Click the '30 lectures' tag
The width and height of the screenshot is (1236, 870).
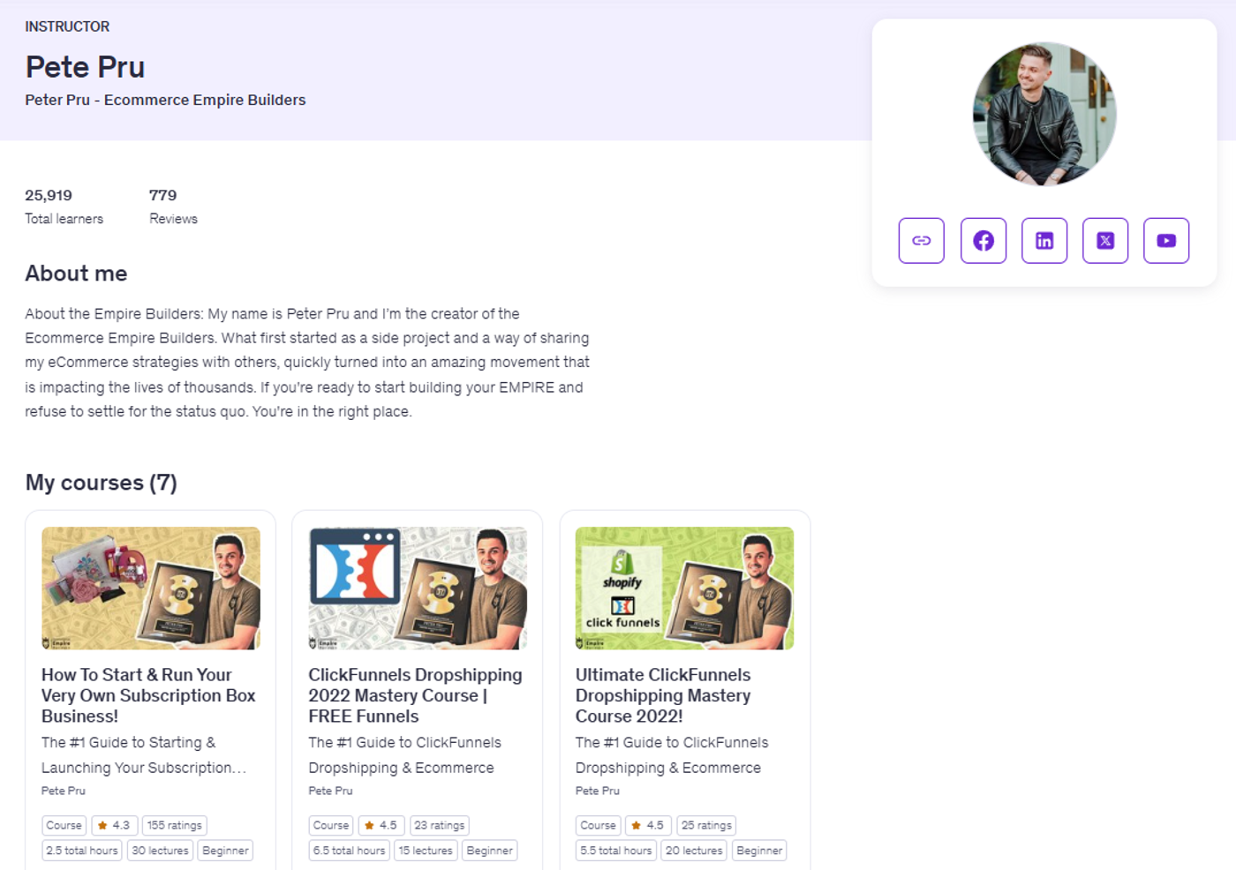click(x=160, y=851)
